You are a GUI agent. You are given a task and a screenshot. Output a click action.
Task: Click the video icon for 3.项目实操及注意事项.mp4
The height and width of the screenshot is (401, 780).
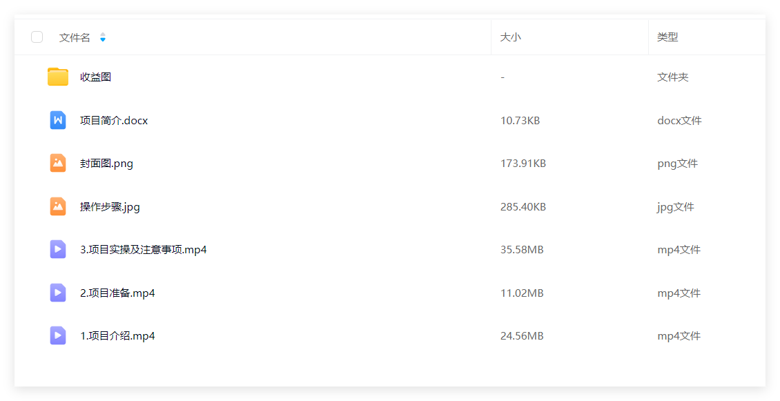click(58, 249)
